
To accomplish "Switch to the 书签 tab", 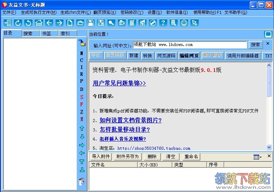I will pyautogui.click(x=49, y=34).
